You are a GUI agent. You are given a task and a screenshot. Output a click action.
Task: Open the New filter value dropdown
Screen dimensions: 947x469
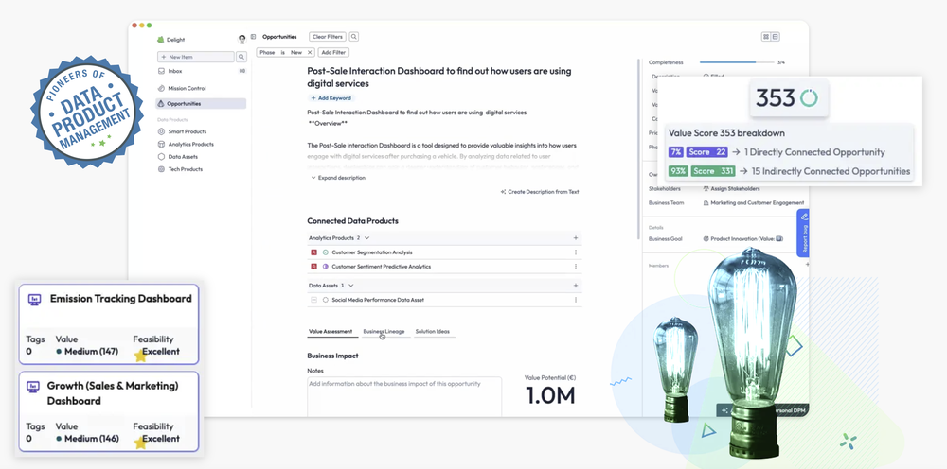[x=296, y=52]
